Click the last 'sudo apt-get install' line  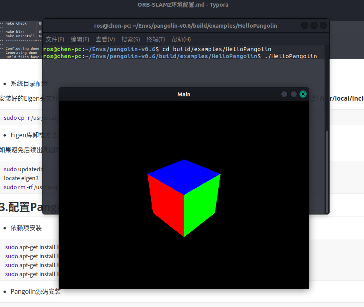[x=32, y=274]
